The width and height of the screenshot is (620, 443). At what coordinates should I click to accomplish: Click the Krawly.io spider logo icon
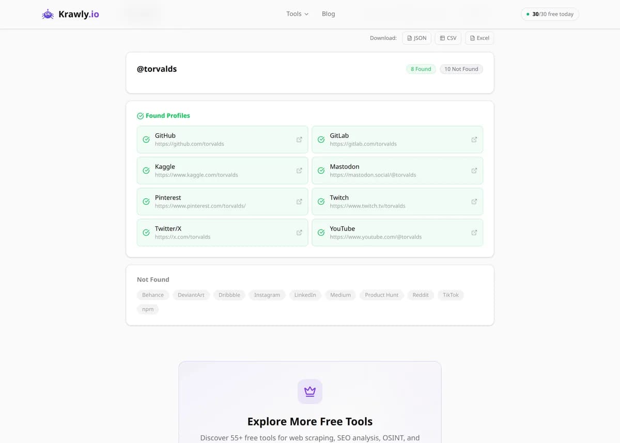click(48, 14)
